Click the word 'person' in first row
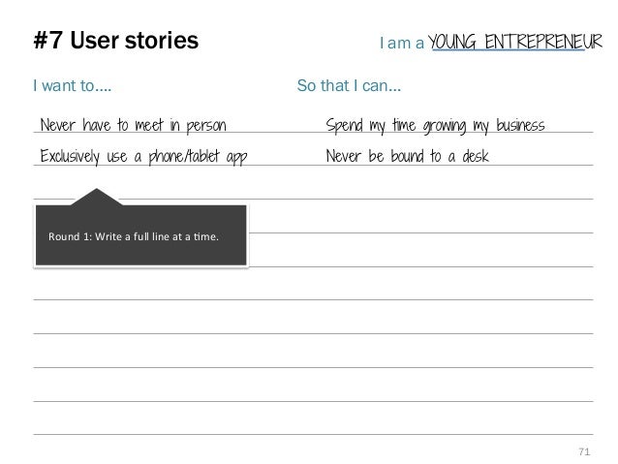The height and width of the screenshot is (464, 618). tap(206, 126)
